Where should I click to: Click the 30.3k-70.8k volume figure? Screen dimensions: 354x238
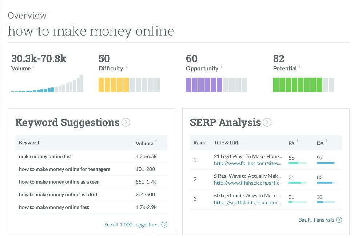pyautogui.click(x=39, y=58)
